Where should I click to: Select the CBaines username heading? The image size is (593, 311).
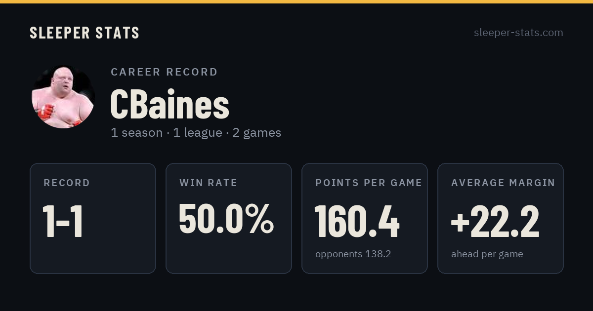[x=170, y=104]
